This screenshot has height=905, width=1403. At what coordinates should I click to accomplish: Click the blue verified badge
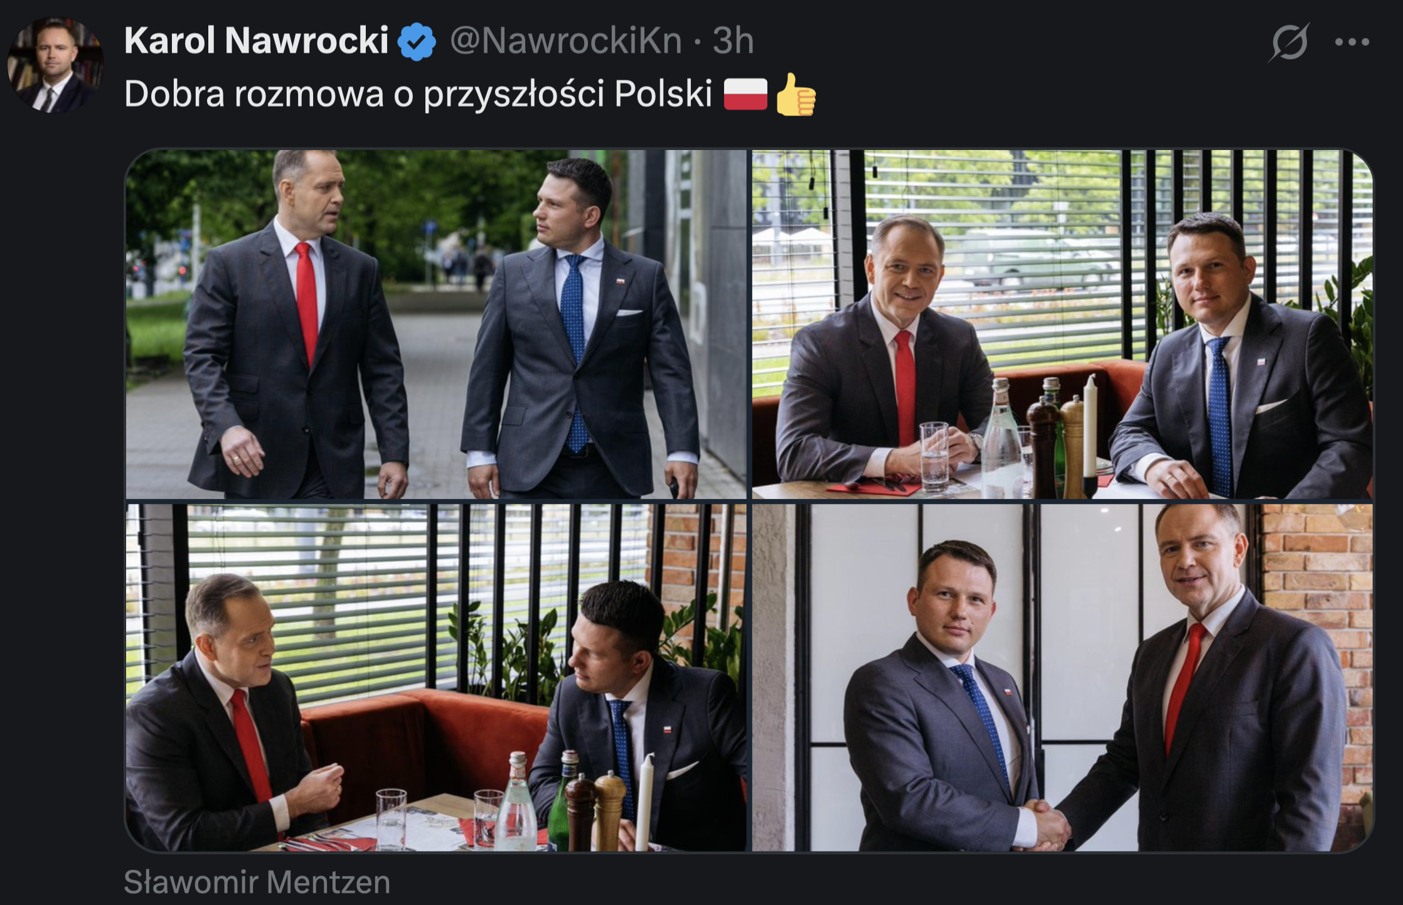click(x=417, y=41)
